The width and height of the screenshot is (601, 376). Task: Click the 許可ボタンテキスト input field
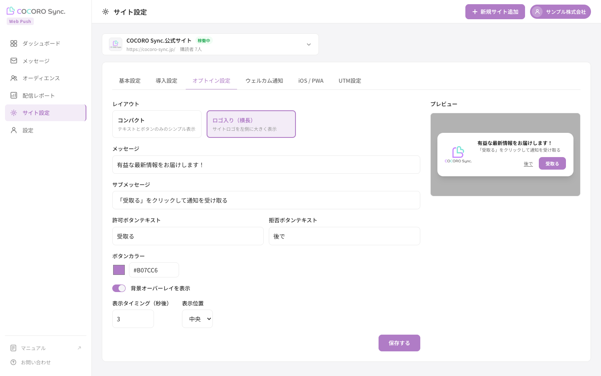click(188, 236)
